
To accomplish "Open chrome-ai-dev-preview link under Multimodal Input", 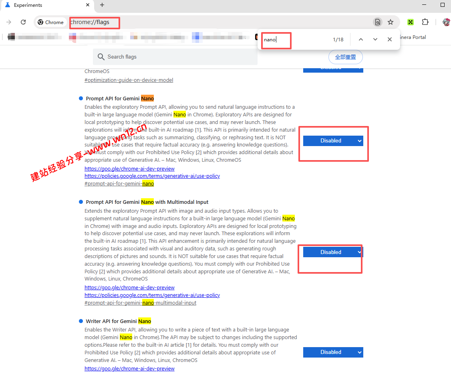I will pyautogui.click(x=129, y=288).
